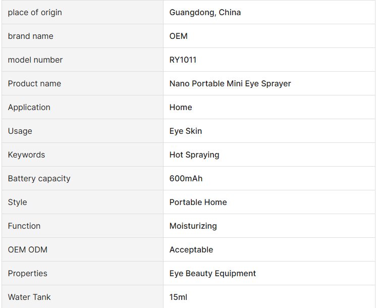376x308 pixels.
Task: Click the 'Eye Beauty Equipment' properties value
Action: [x=212, y=273]
